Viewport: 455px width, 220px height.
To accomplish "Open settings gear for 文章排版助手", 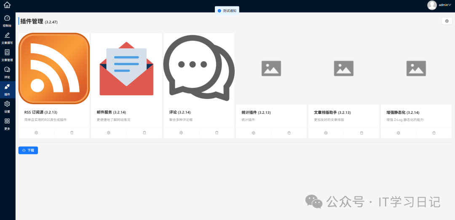I will [326, 133].
